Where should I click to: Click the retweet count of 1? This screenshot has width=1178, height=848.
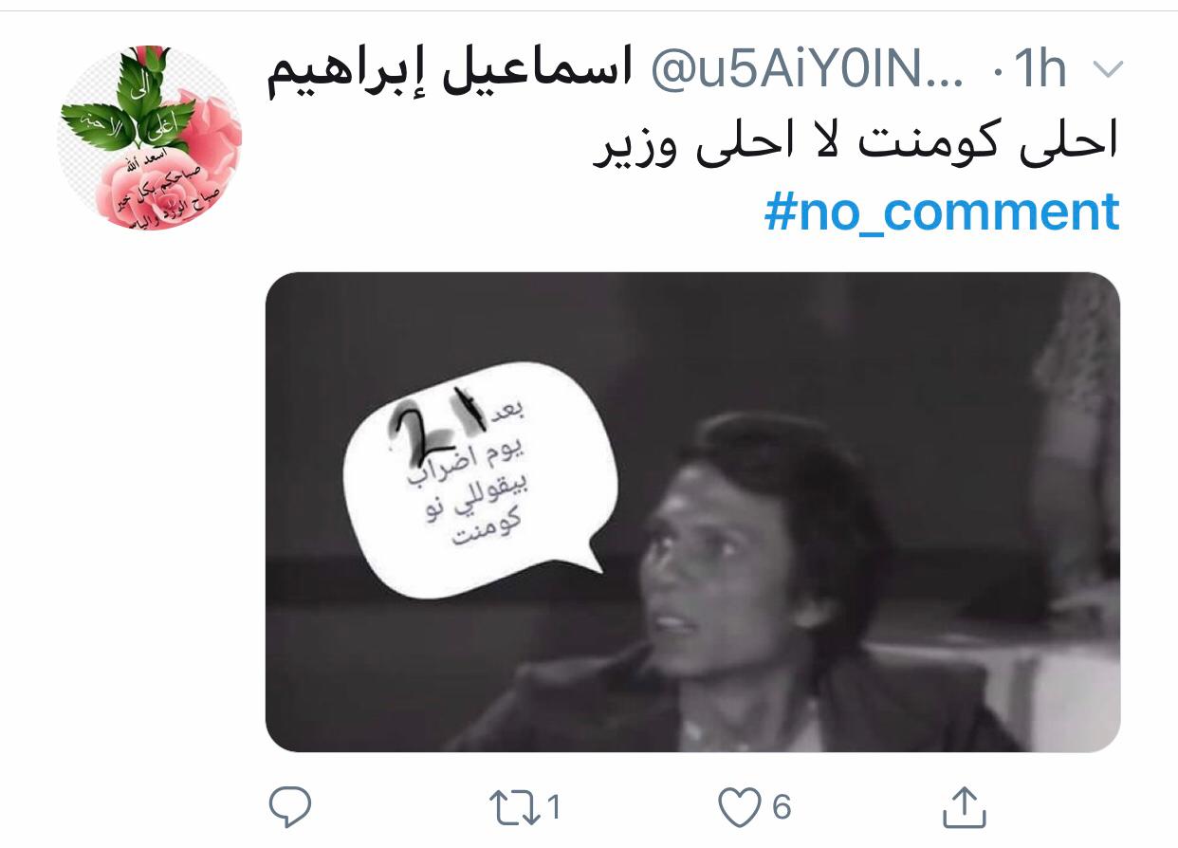554,807
